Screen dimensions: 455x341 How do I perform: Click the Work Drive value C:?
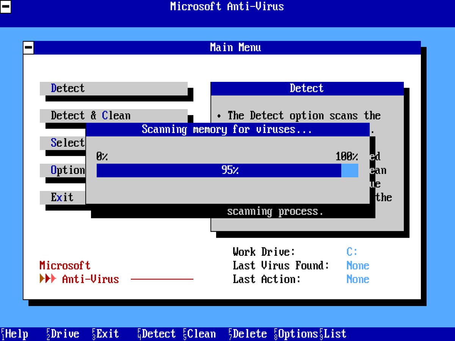coord(352,252)
